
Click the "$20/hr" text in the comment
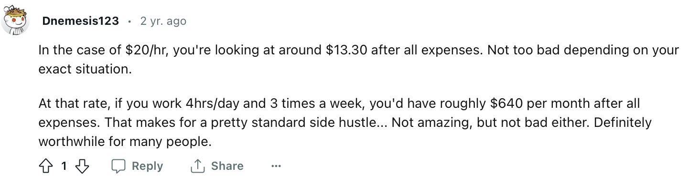tap(148, 50)
